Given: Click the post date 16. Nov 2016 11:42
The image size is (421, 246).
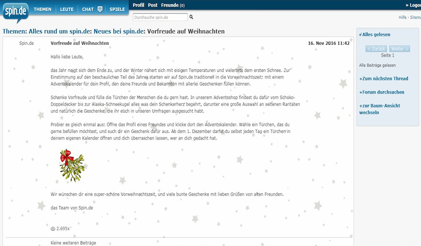Looking at the screenshot, I should click(328, 43).
